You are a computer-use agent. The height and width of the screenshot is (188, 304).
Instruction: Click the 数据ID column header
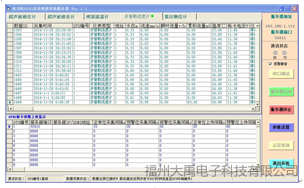tap(23, 26)
